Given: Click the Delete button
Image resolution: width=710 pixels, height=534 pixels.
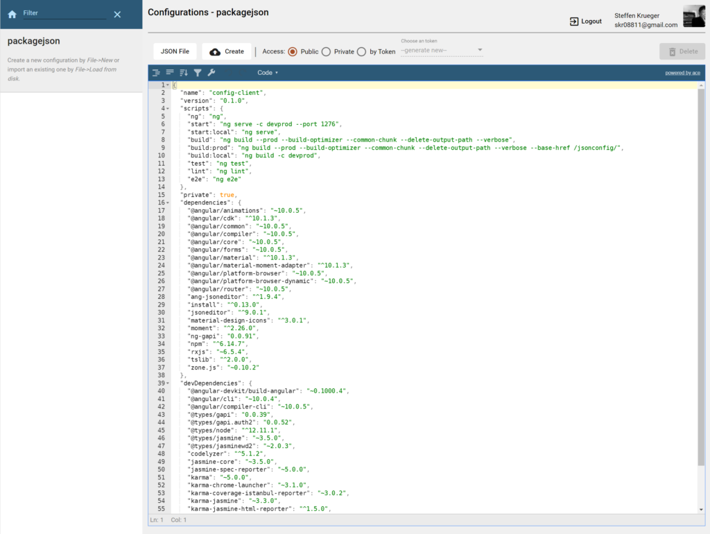Looking at the screenshot, I should point(682,51).
